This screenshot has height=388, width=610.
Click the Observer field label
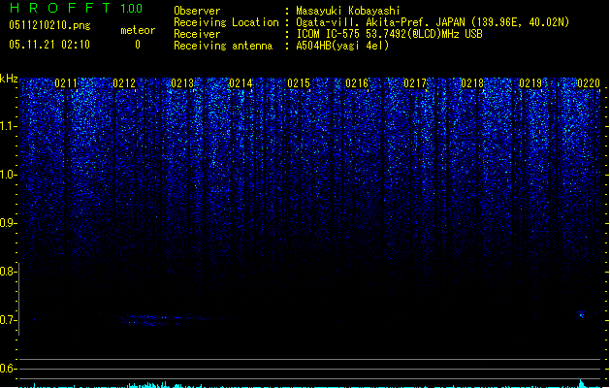click(x=197, y=11)
